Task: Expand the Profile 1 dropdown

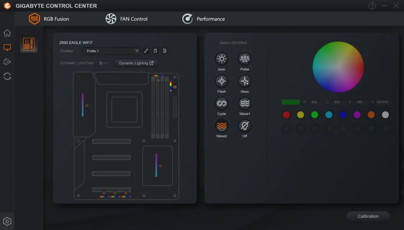Action: coord(111,51)
